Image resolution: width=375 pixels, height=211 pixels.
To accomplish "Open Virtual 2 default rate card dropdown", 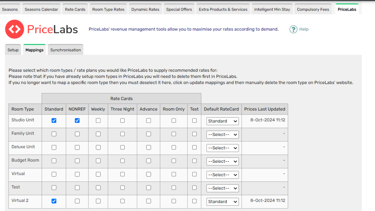I will click(222, 202).
